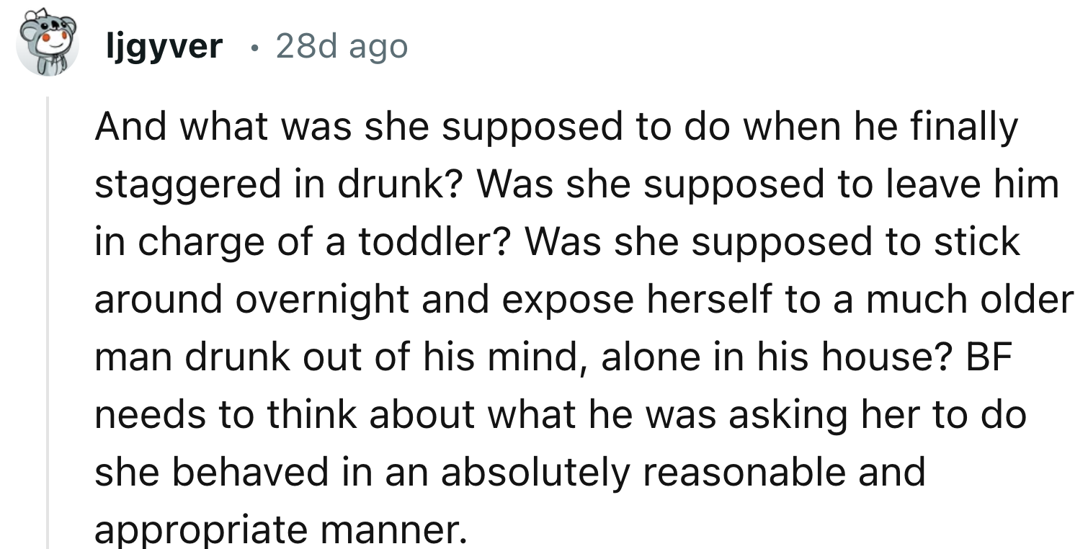Viewport: 1088px width, 549px height.
Task: Click the word staggered in the comment
Action: point(184,185)
